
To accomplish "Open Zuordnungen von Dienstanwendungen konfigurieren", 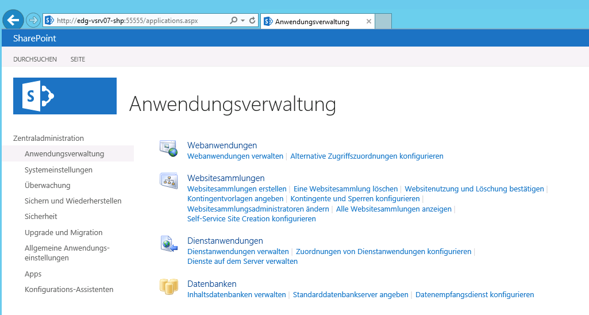I will click(383, 251).
